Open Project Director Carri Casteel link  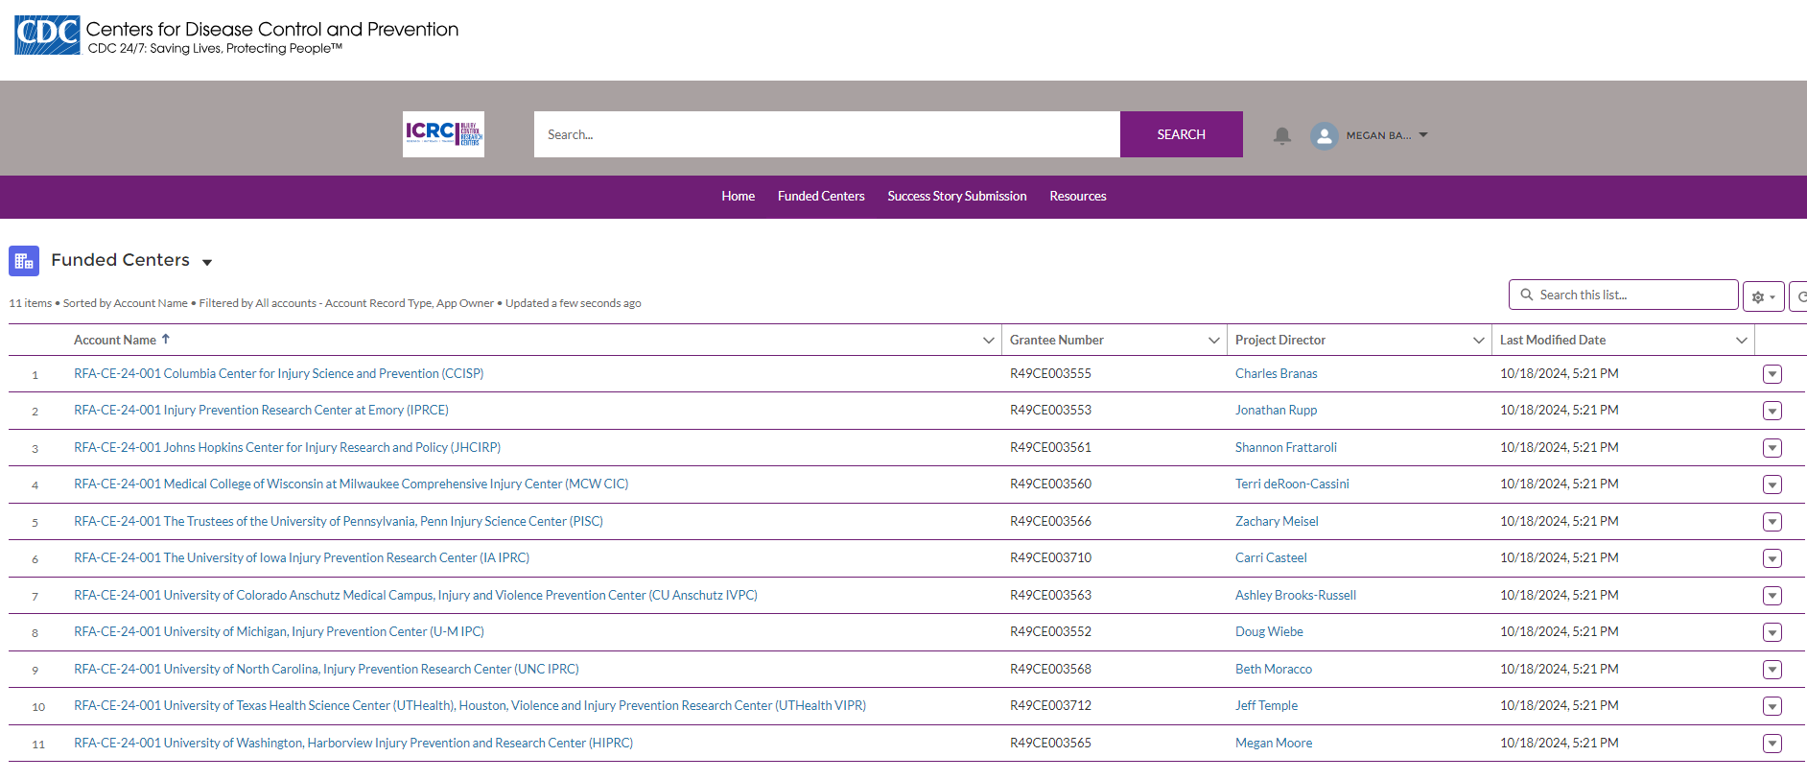(x=1270, y=558)
